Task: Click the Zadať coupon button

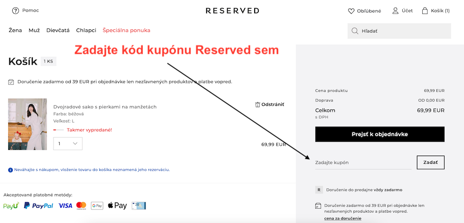Action: click(x=430, y=162)
